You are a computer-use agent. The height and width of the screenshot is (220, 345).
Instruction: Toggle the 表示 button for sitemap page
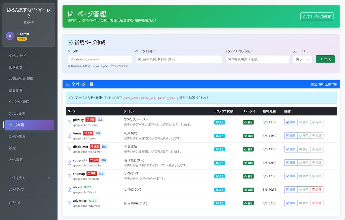304,176
